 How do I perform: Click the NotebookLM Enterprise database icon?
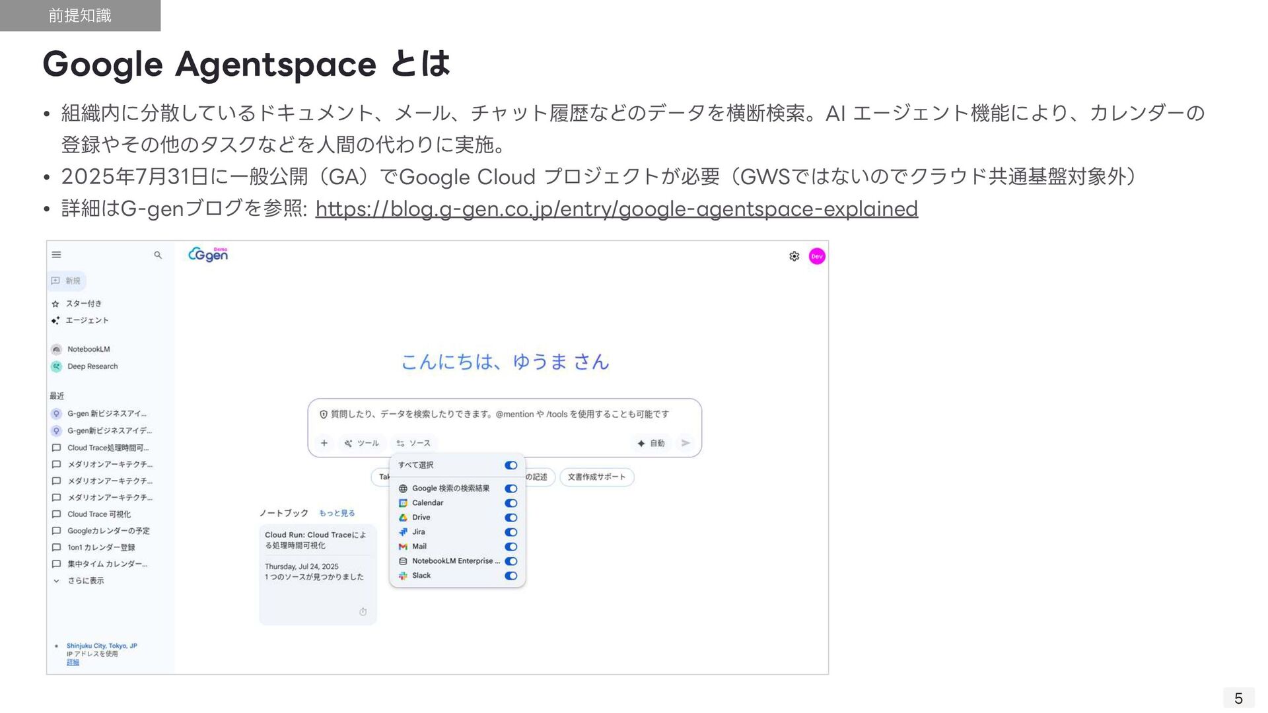403,561
